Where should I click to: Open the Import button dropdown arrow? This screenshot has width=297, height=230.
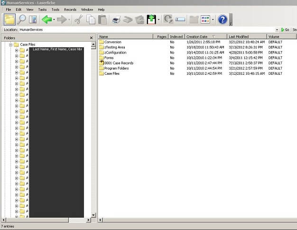[158, 20]
